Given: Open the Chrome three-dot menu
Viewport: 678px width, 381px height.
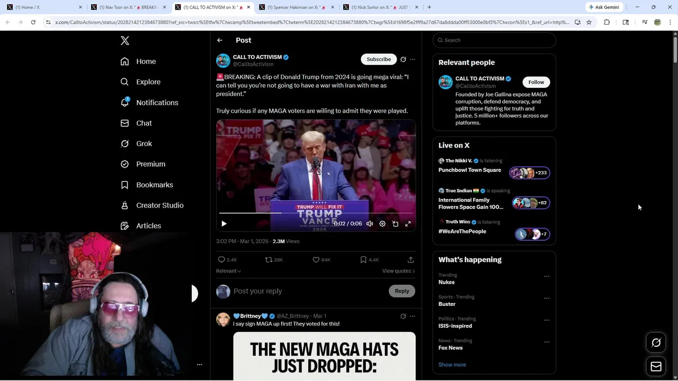Looking at the screenshot, I should (x=670, y=22).
